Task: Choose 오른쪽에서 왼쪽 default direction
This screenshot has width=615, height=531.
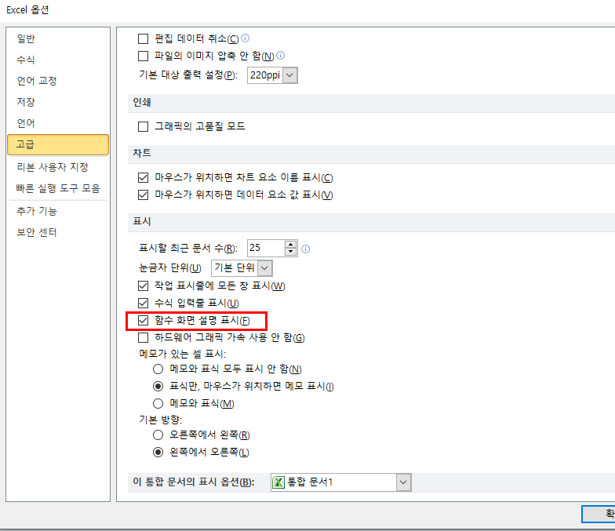Action: click(158, 435)
